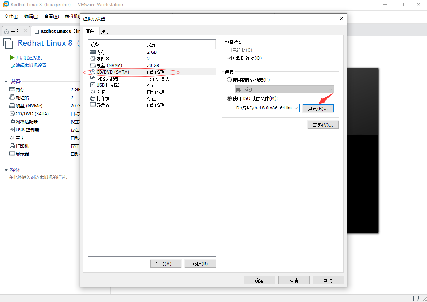Select the 20 GB hard disk summary value
Screen dimensions: 427x302
(x=153, y=66)
